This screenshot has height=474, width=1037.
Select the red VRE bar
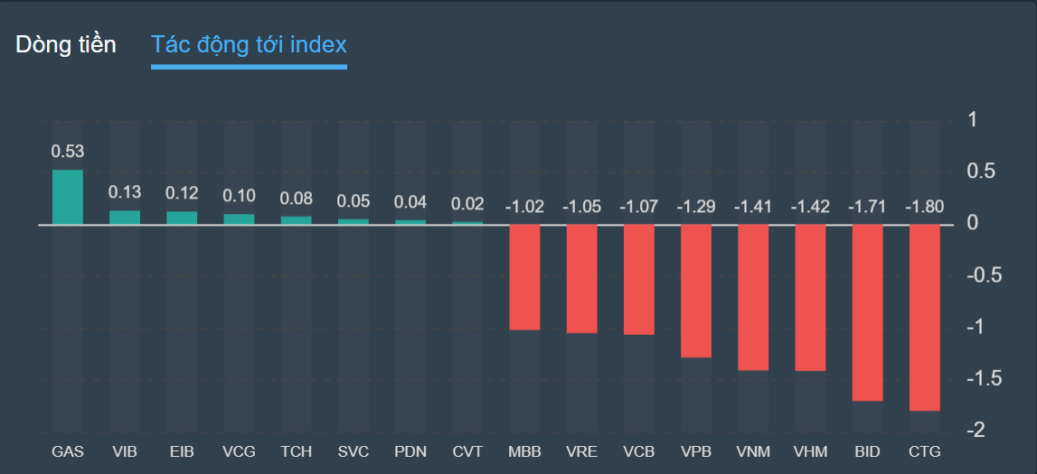tap(581, 278)
